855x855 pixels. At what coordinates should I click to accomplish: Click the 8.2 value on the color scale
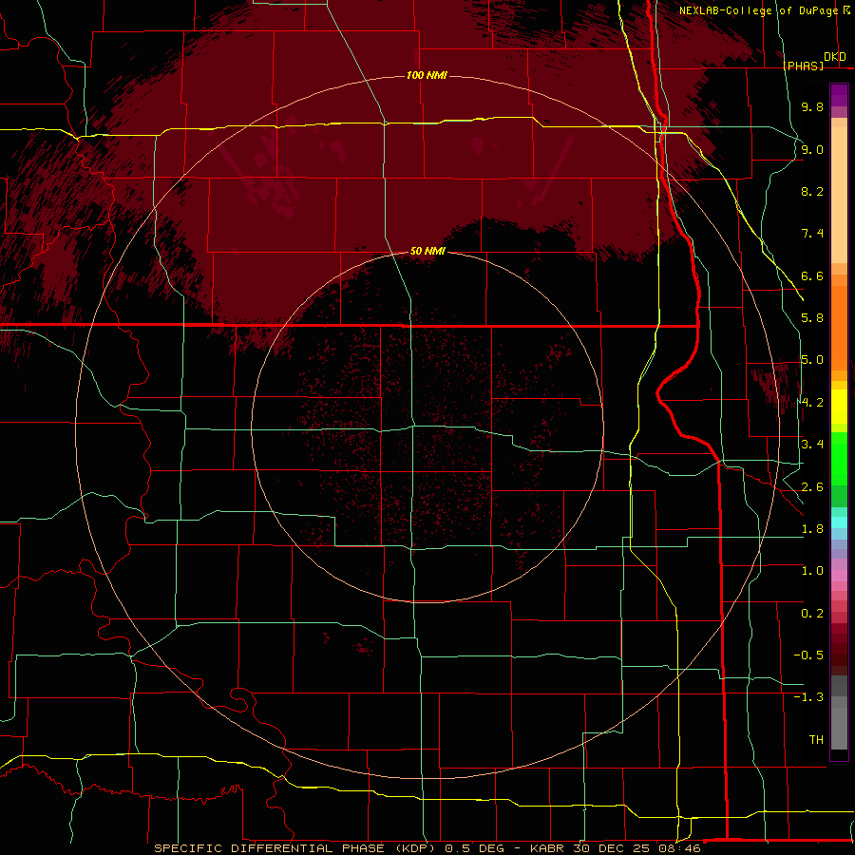click(x=812, y=191)
